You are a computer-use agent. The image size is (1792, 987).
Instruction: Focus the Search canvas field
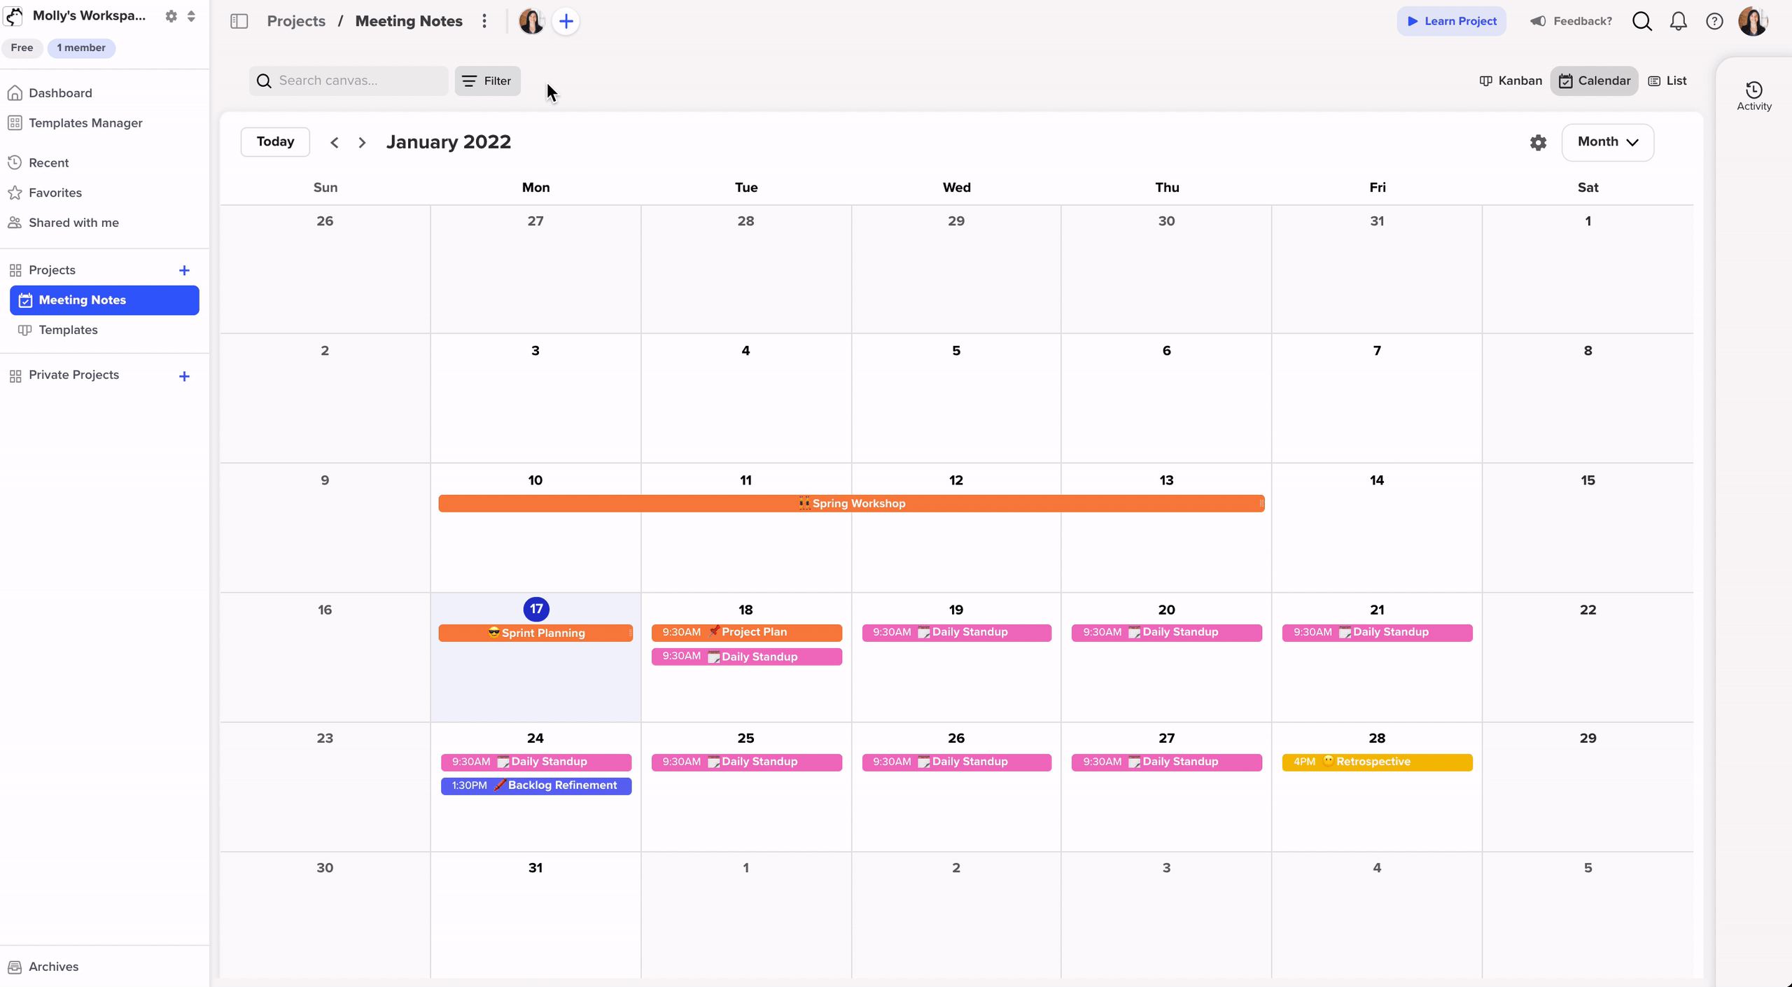(x=357, y=80)
